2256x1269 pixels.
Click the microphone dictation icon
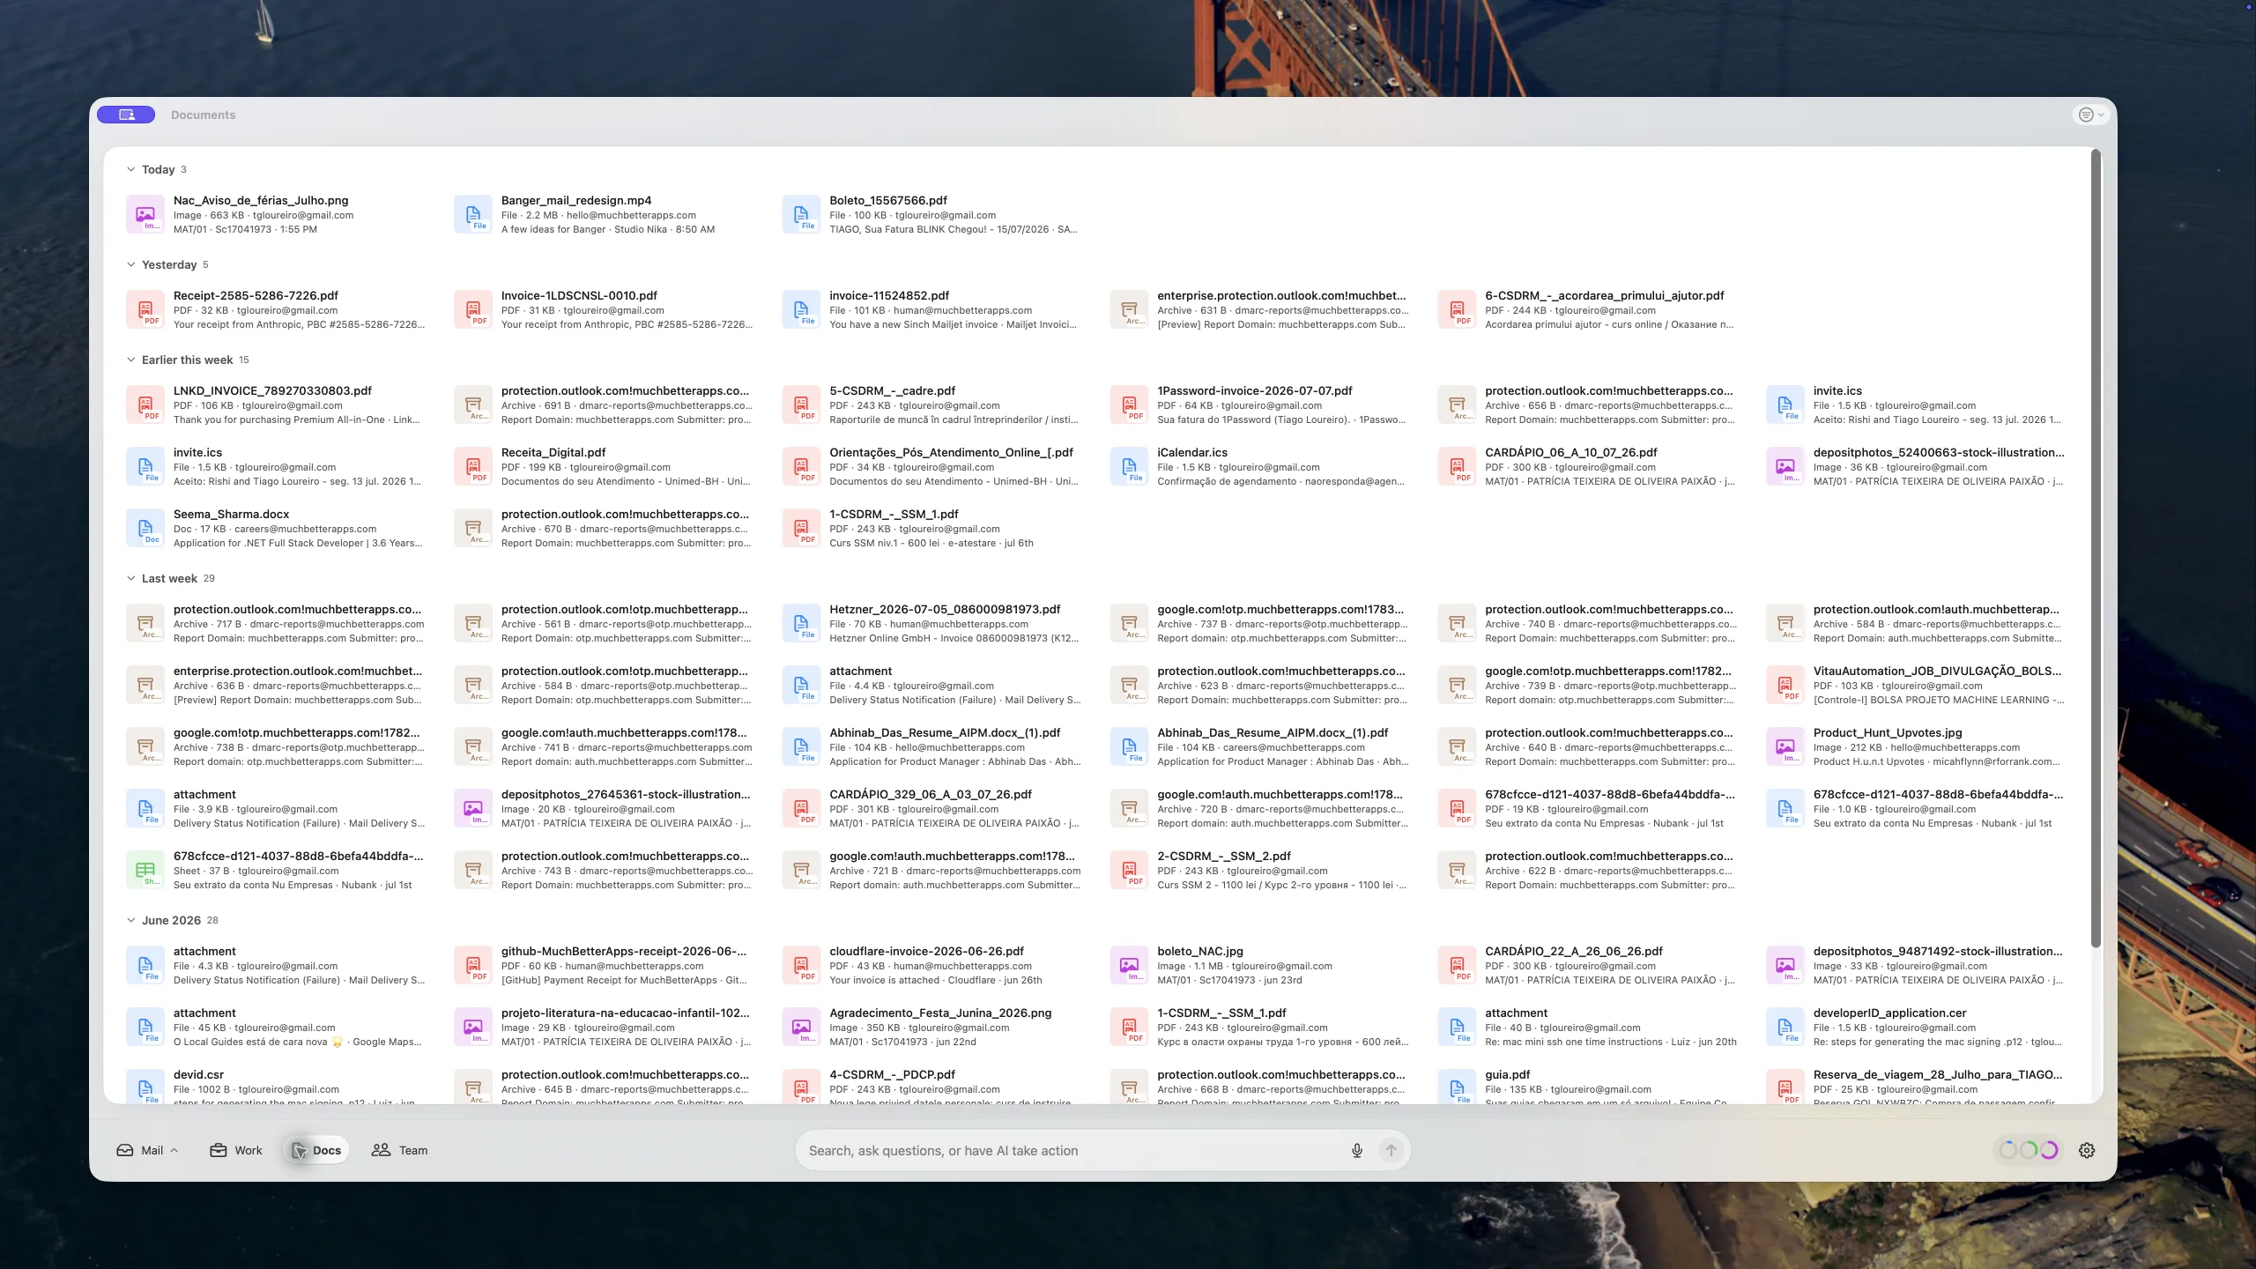pos(1357,1150)
